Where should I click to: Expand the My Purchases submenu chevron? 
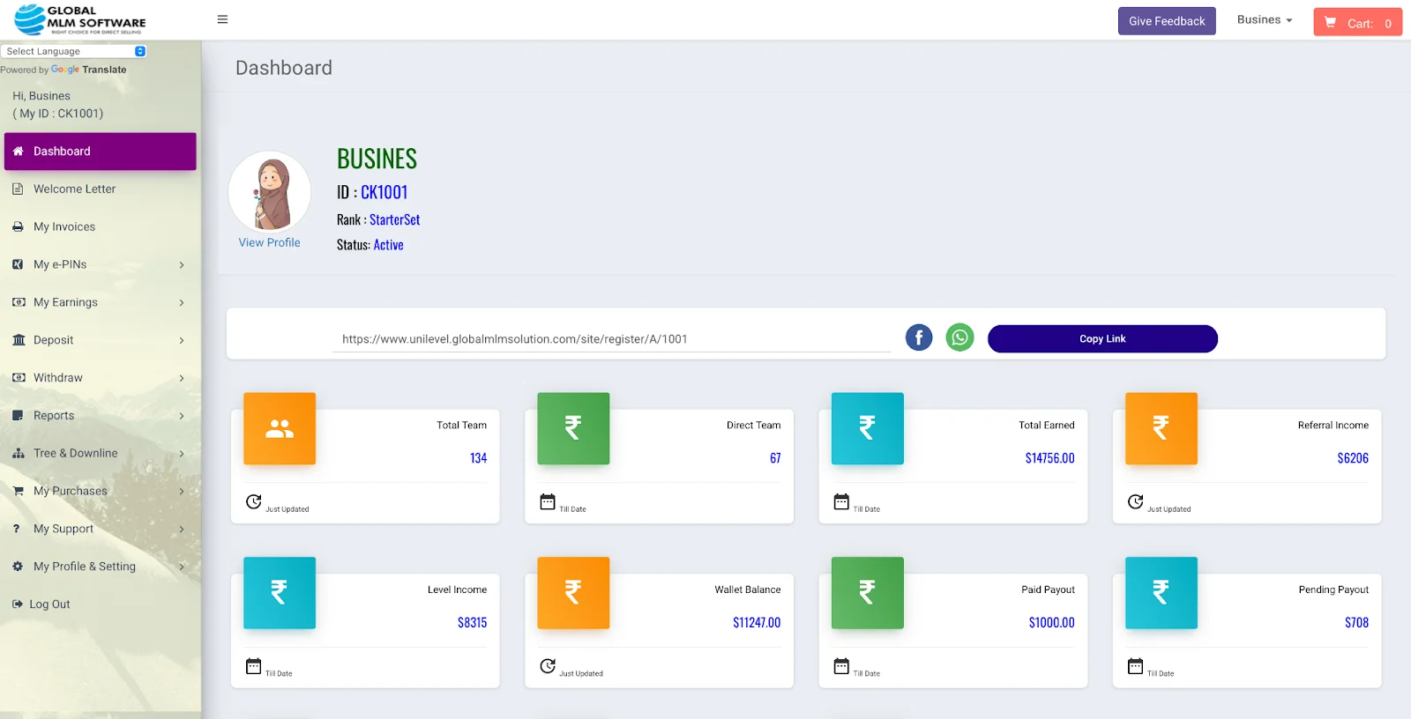(x=182, y=491)
